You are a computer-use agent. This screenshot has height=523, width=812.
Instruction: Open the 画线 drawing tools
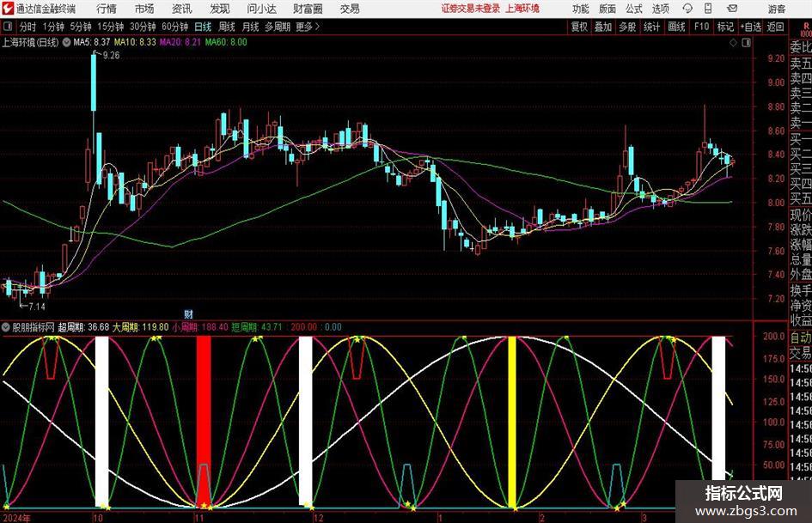pos(676,27)
